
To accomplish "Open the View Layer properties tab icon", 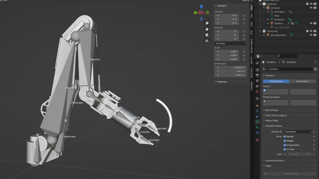I will 257,81.
